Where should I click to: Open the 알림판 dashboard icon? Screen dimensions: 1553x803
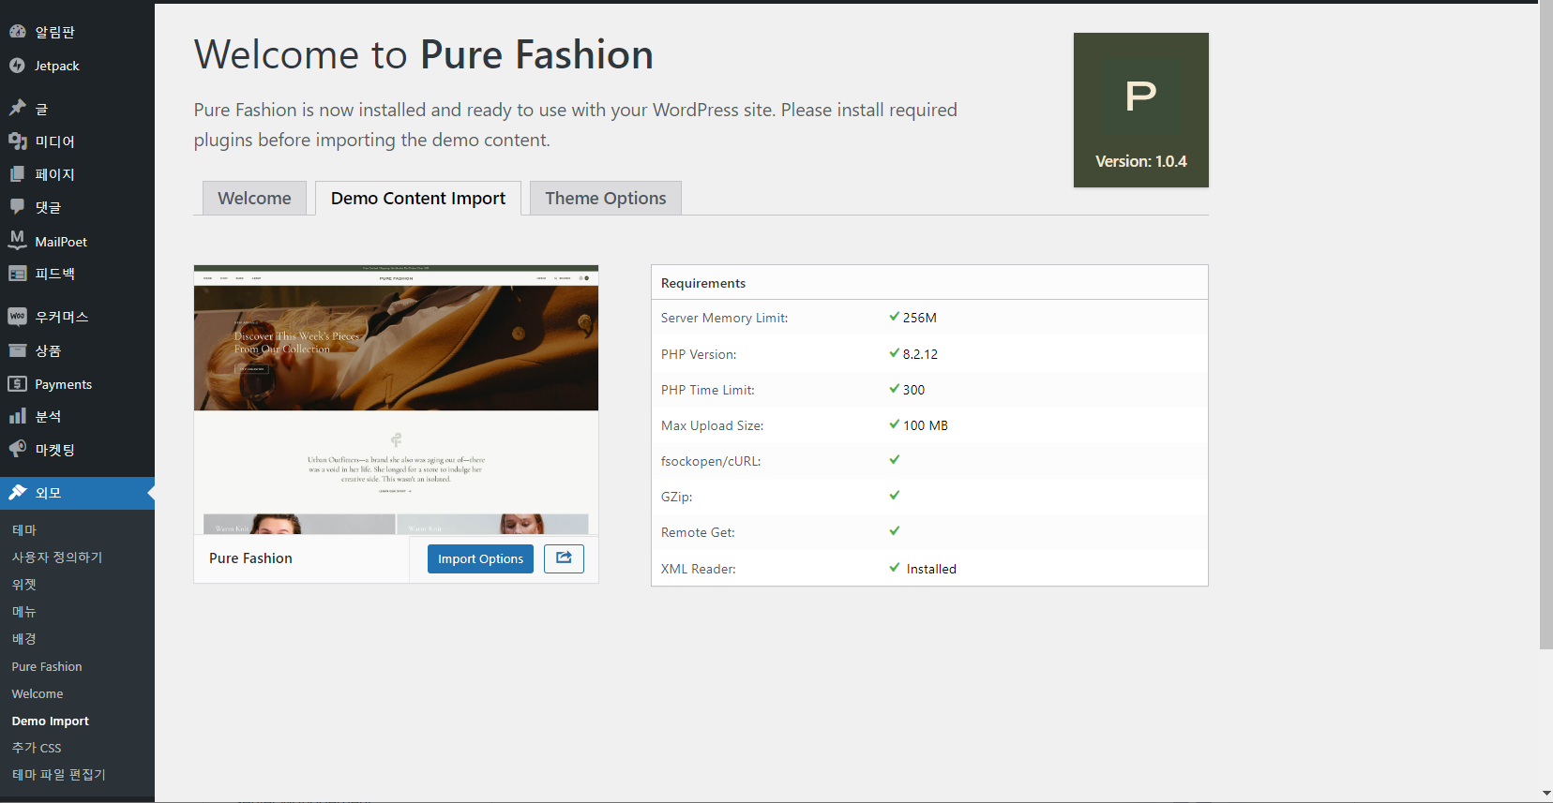pyautogui.click(x=17, y=32)
